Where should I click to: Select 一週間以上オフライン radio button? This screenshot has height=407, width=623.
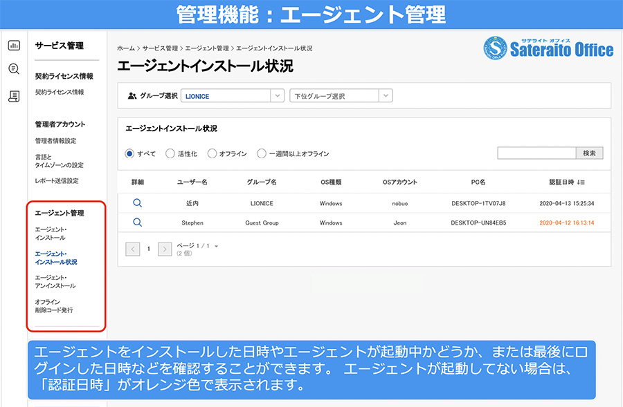(x=262, y=153)
